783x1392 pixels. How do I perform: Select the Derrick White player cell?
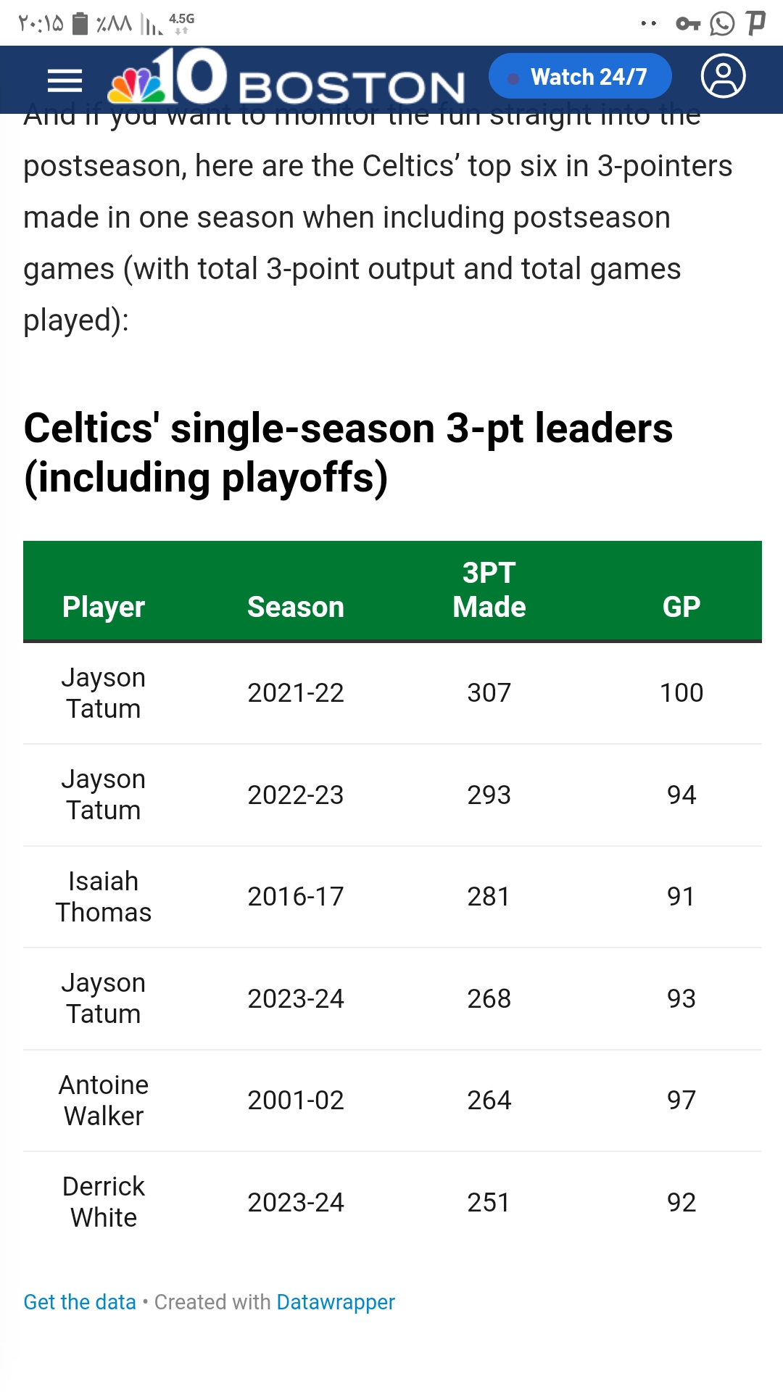coord(104,1202)
